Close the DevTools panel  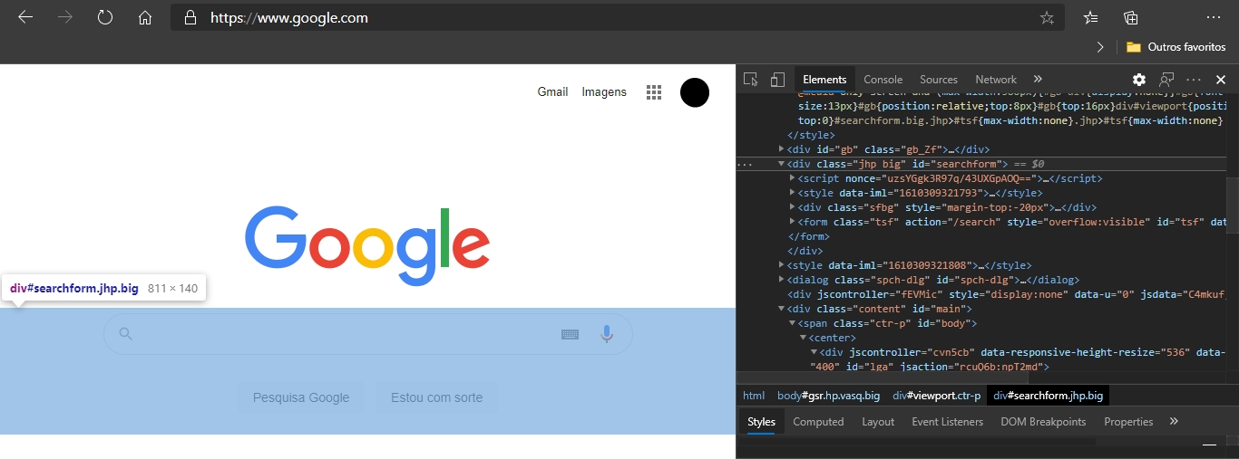(1221, 80)
